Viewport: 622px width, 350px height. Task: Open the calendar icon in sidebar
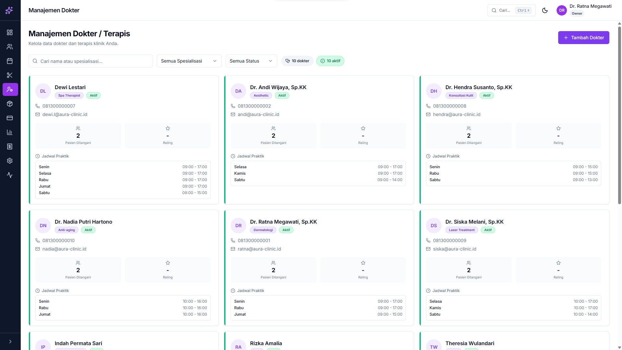click(x=10, y=61)
